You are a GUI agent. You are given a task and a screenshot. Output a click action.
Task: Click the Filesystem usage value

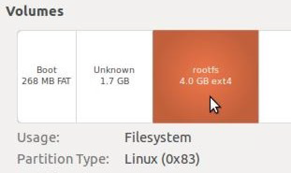[158, 138]
